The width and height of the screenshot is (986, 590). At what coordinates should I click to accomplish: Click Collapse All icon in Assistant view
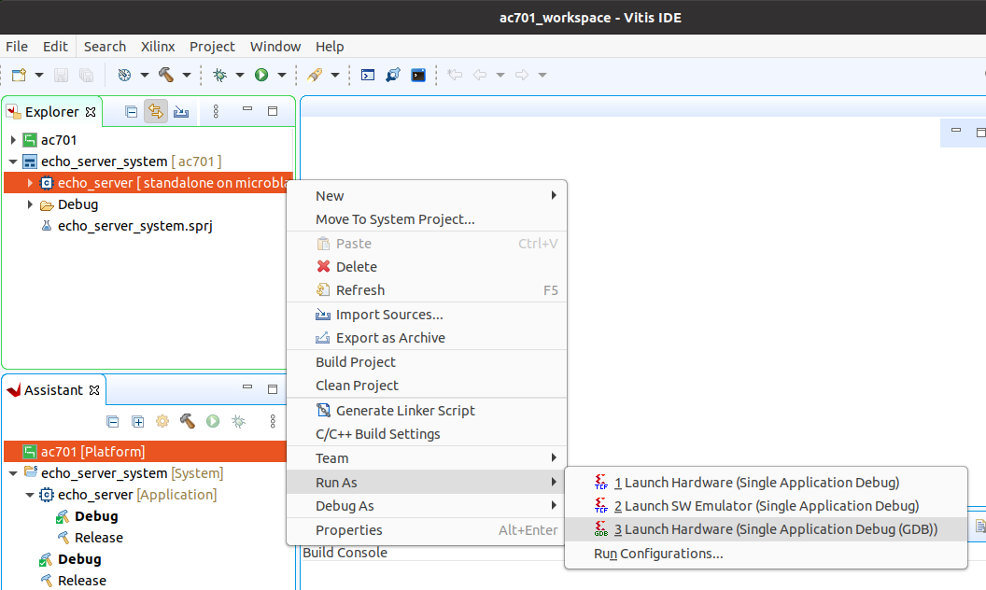coord(113,421)
